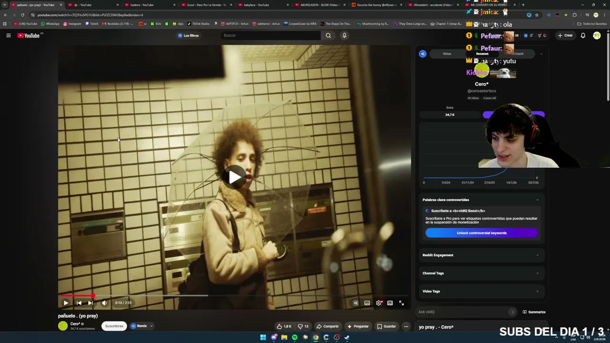Open the dropdown arrow next to Remix
This screenshot has height=343, width=610.
coord(152,326)
